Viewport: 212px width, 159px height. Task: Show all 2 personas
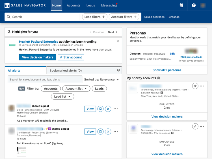click(x=167, y=70)
